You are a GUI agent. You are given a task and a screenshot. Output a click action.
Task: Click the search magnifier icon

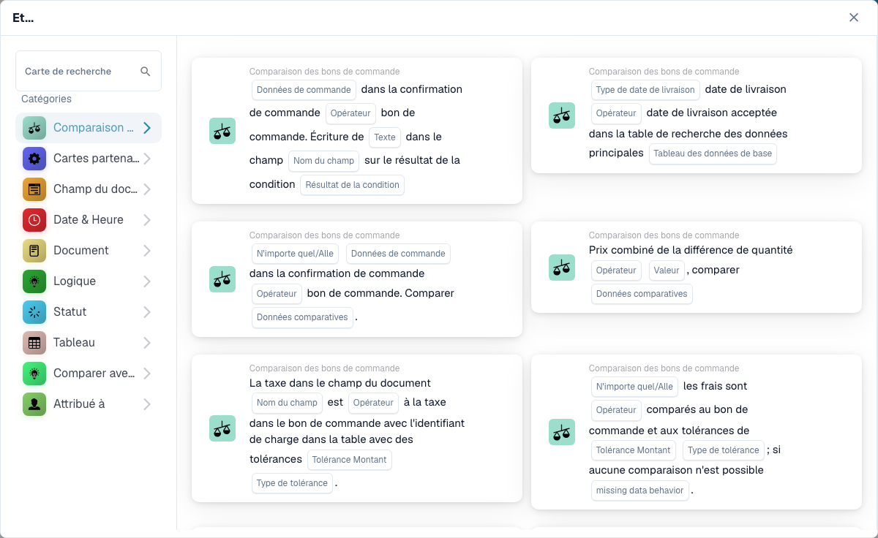pyautogui.click(x=145, y=71)
